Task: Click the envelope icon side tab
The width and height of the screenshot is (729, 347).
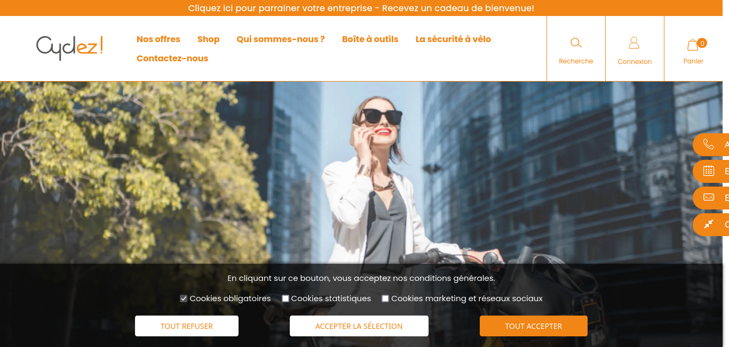Action: click(711, 198)
